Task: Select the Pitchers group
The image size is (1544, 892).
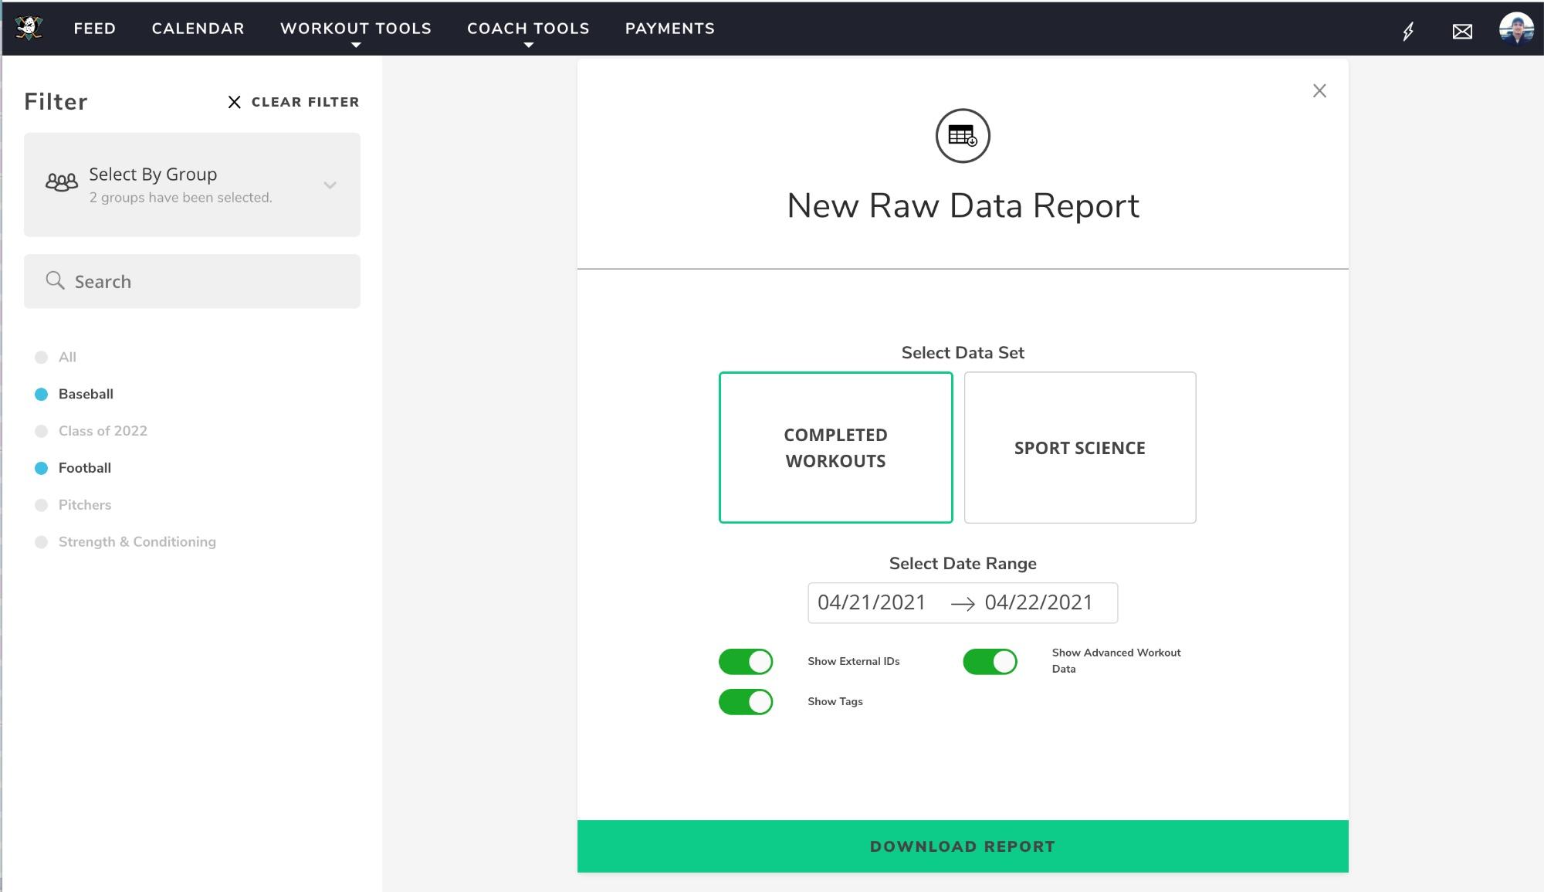Action: [x=73, y=505]
